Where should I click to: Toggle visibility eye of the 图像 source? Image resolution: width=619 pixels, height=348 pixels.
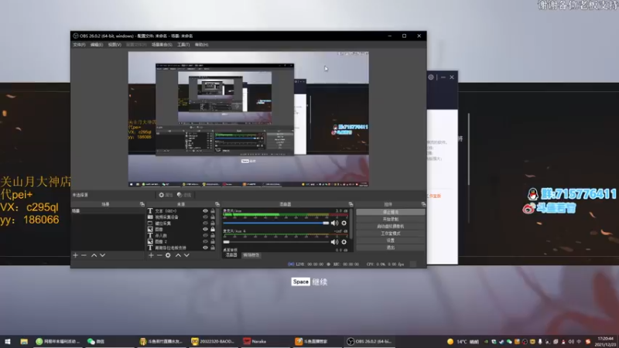pos(205,229)
